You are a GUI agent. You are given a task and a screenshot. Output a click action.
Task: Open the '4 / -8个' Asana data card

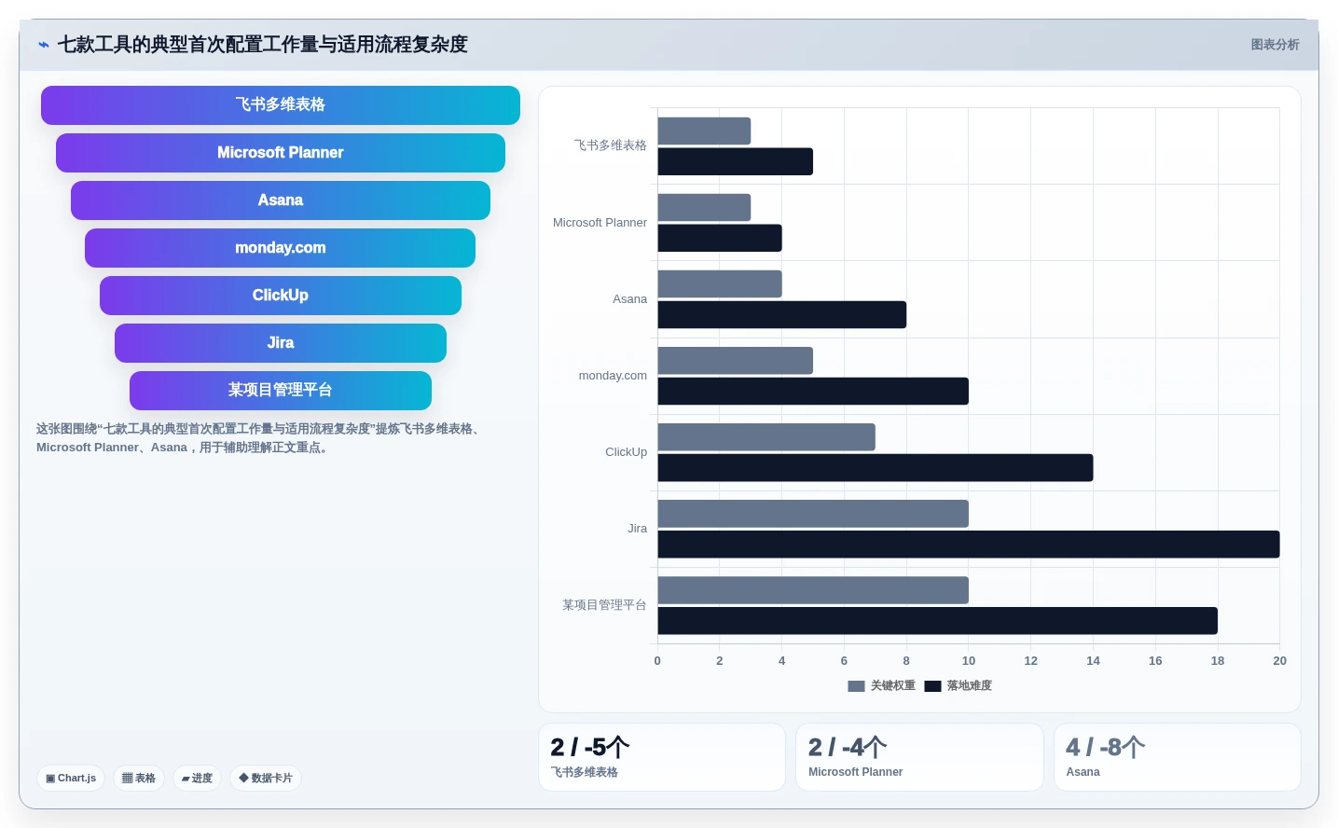coord(1177,757)
